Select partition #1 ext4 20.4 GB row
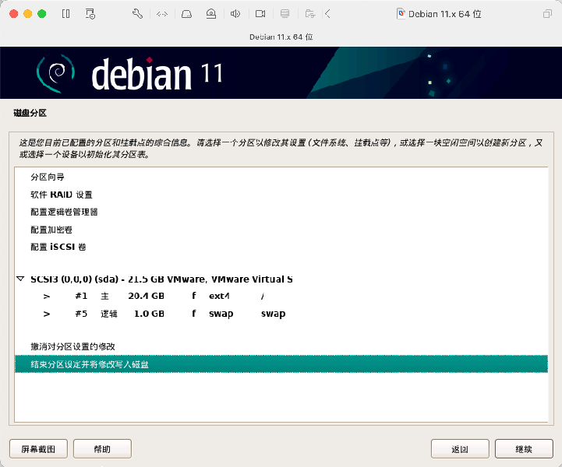This screenshot has width=562, height=467. [281, 297]
